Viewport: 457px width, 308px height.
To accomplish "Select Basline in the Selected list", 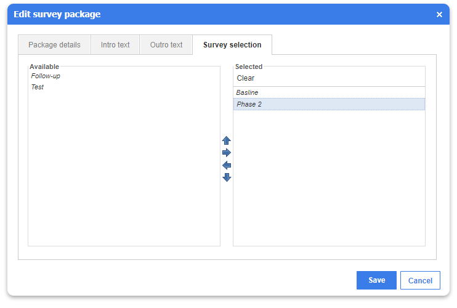I will coord(329,92).
